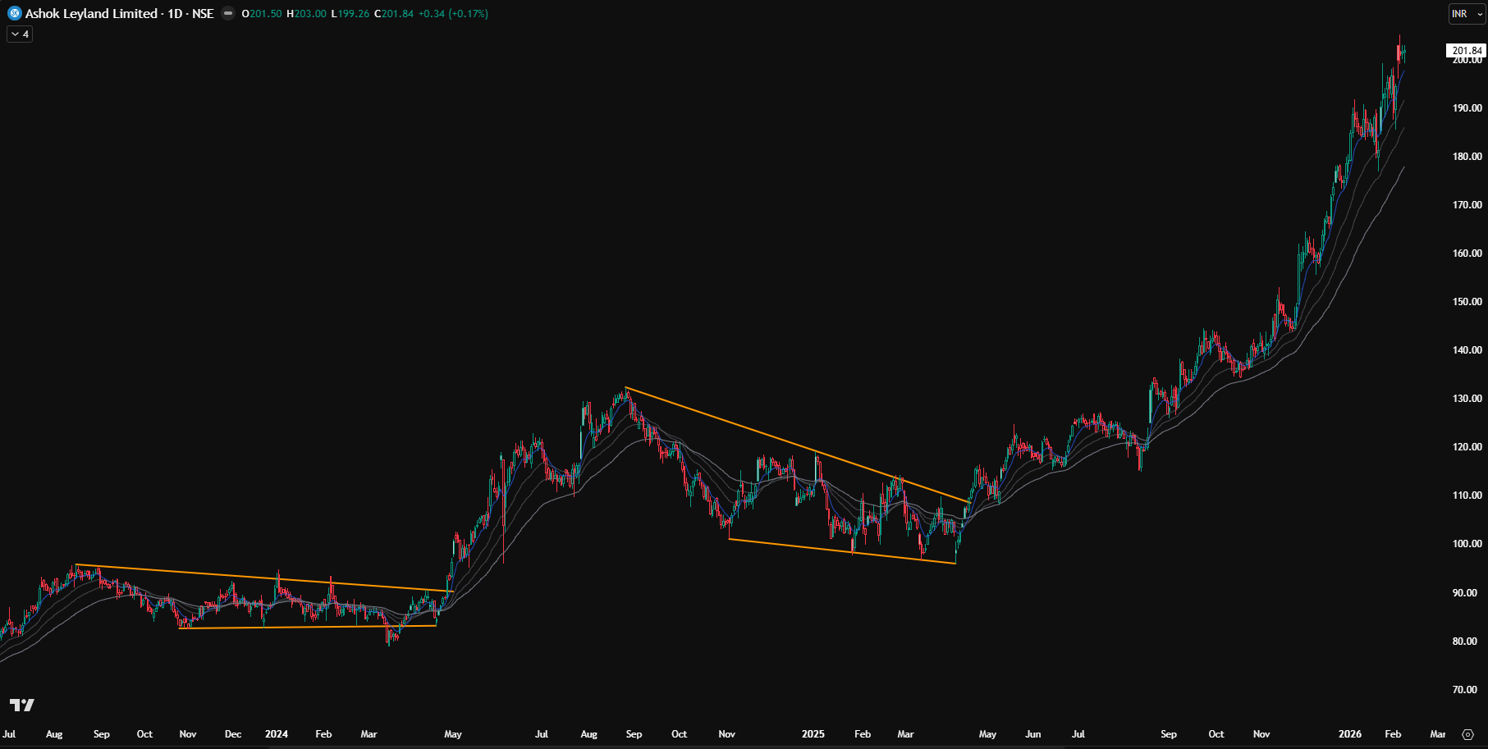This screenshot has width=1488, height=749.
Task: Select lower orange support line of 2023 consolidation
Action: 308,627
